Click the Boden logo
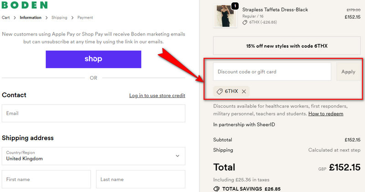 point(25,5)
